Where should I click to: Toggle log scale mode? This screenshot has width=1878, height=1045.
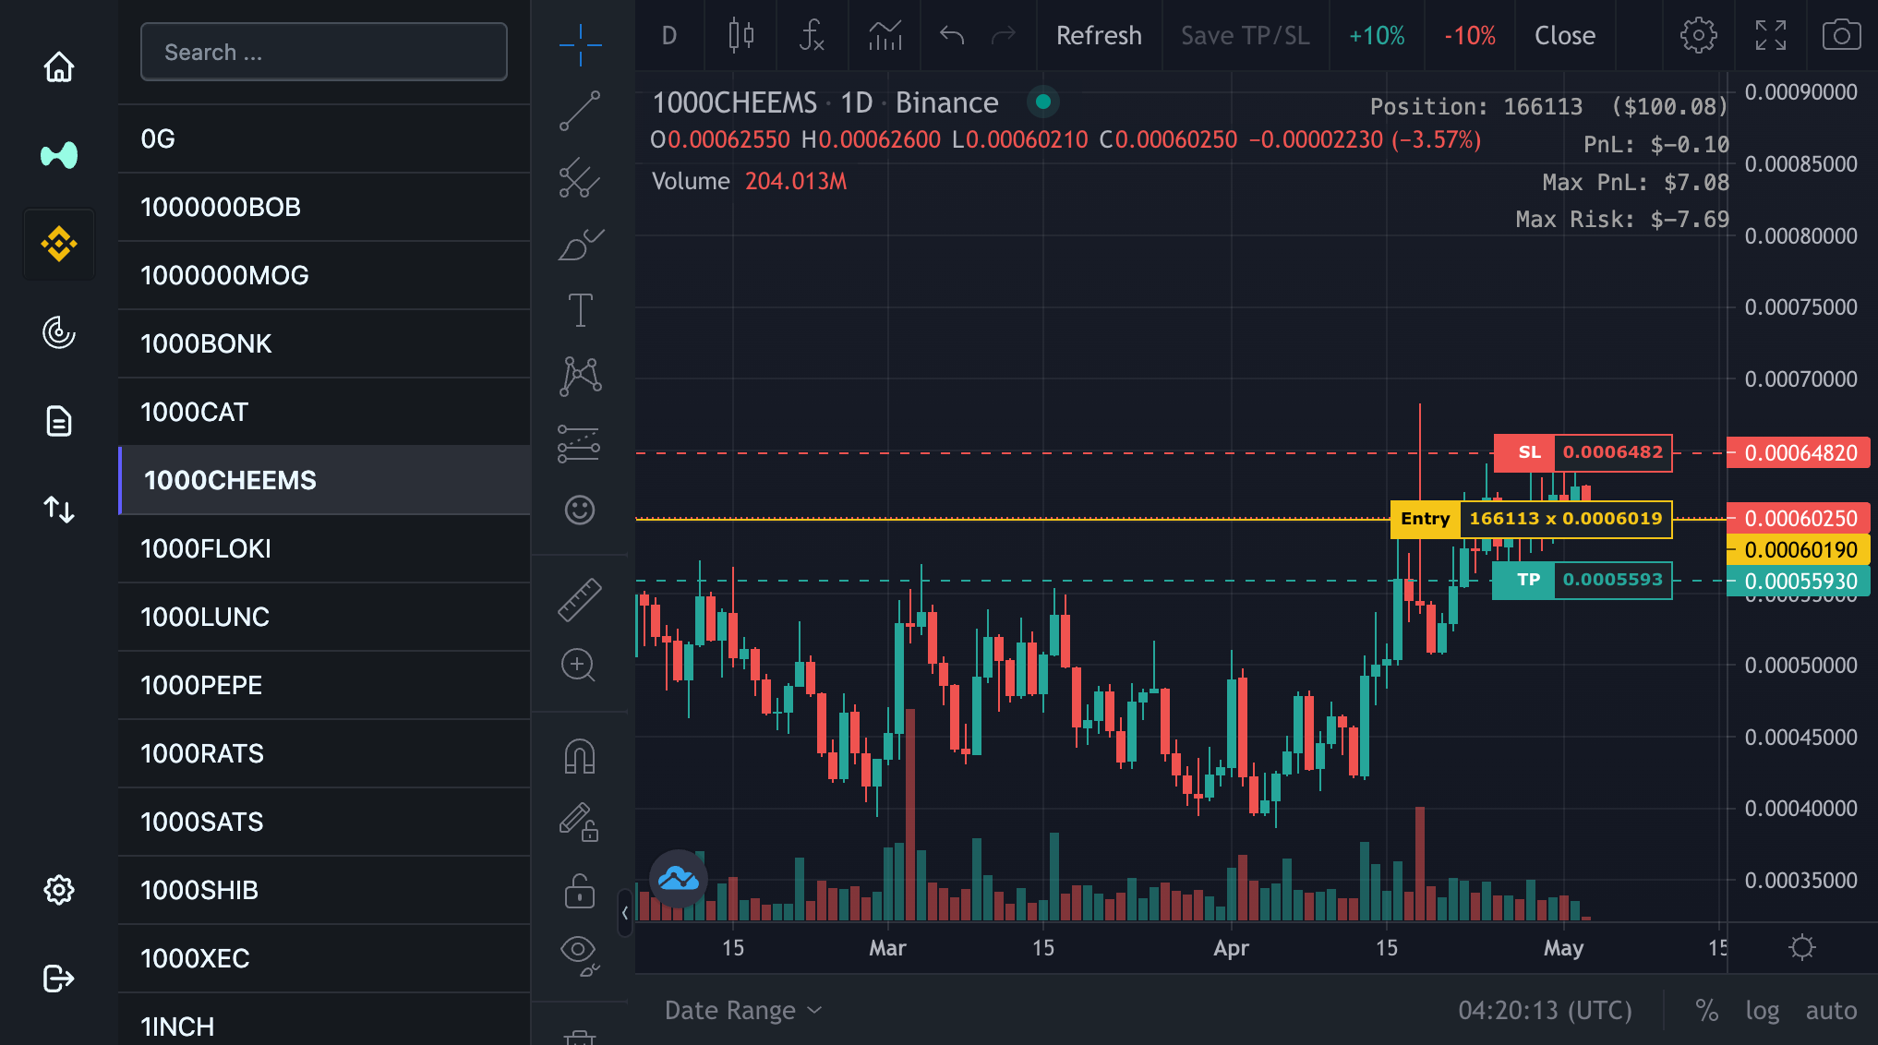[1762, 1010]
